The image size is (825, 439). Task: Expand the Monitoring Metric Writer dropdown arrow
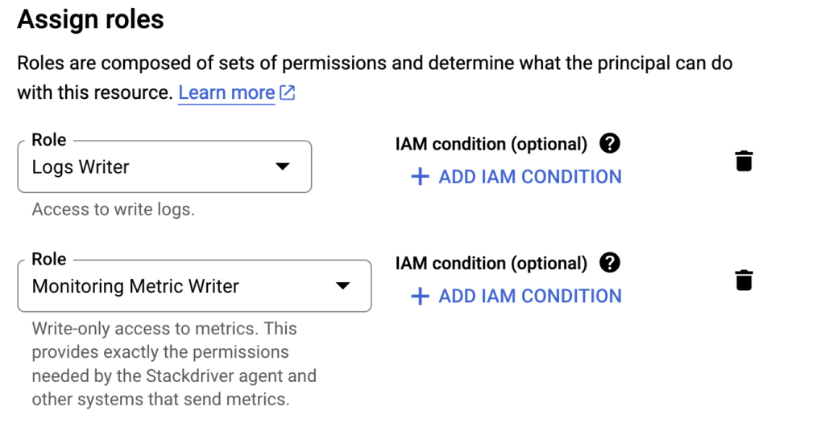(x=342, y=285)
